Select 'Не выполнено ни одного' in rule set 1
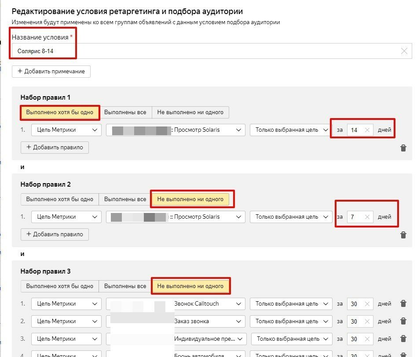The image size is (417, 357). coord(190,112)
